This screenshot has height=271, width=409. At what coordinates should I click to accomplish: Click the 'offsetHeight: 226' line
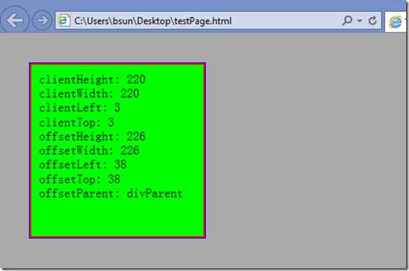point(92,137)
